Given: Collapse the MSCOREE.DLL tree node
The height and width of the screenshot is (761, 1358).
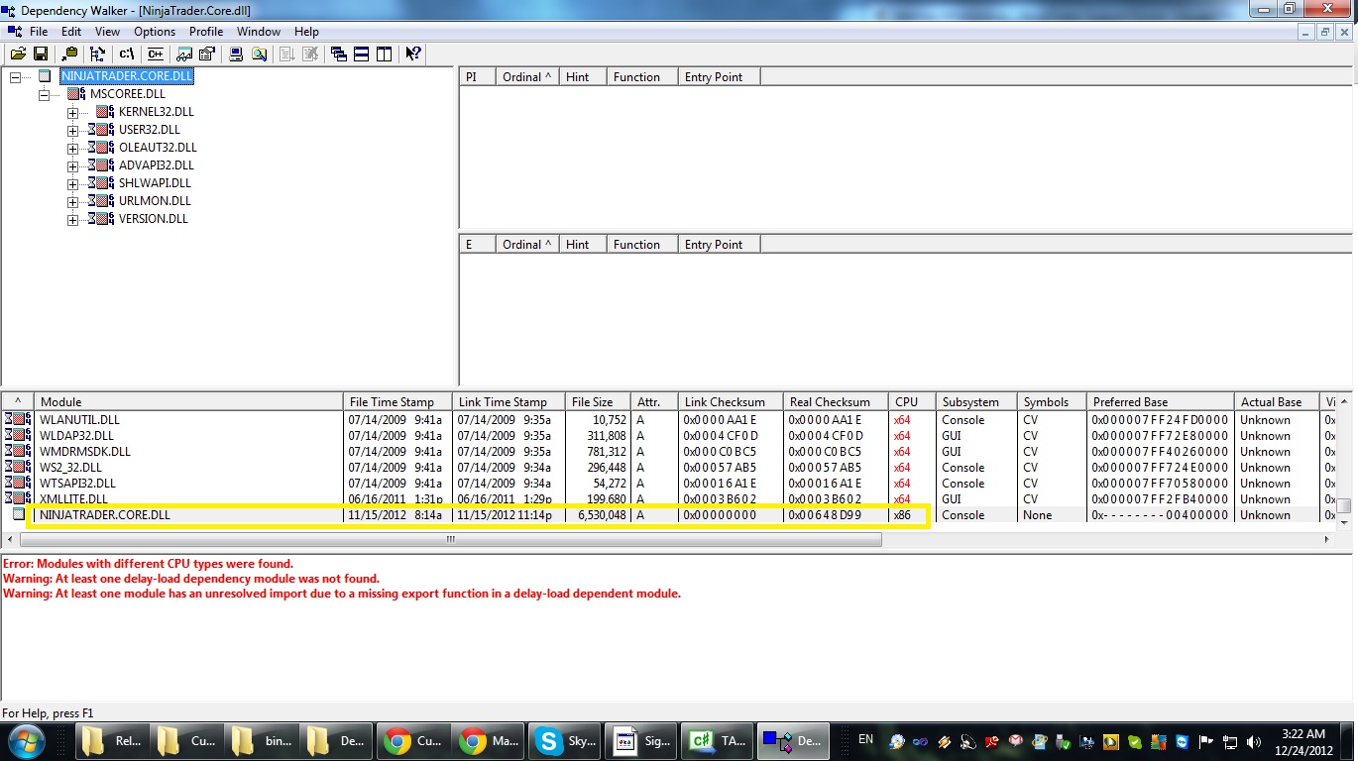Looking at the screenshot, I should [44, 94].
